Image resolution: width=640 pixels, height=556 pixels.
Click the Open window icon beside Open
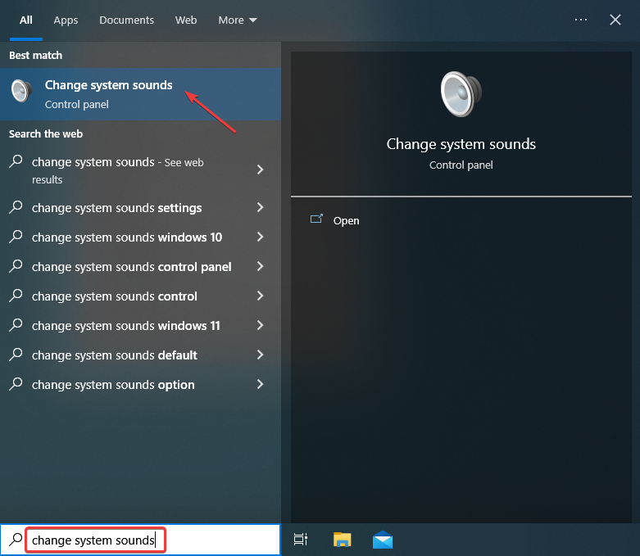coord(316,219)
